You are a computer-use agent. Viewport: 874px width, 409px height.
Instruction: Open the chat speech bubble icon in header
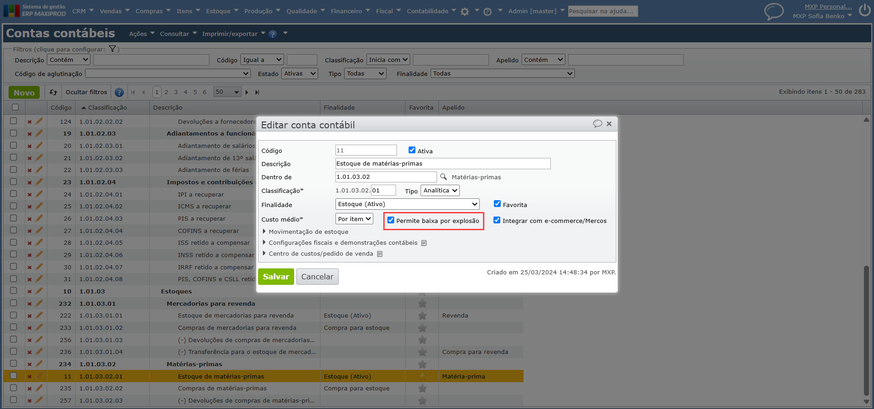click(773, 11)
